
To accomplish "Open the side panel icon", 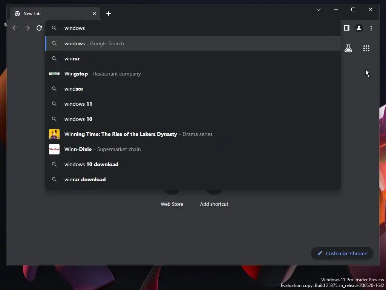I will coord(347,28).
